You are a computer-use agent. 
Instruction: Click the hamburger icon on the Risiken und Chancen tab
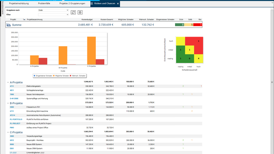tap(92, 4)
